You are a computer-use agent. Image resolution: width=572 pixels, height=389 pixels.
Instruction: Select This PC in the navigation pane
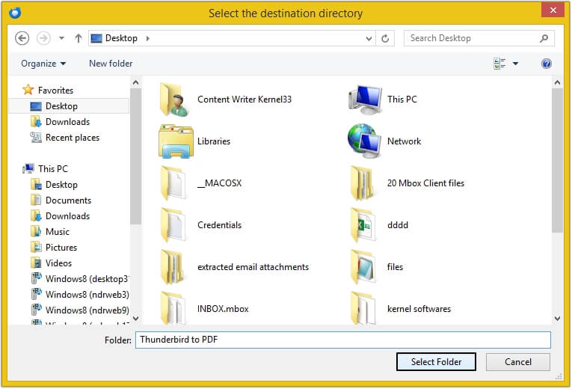click(53, 169)
